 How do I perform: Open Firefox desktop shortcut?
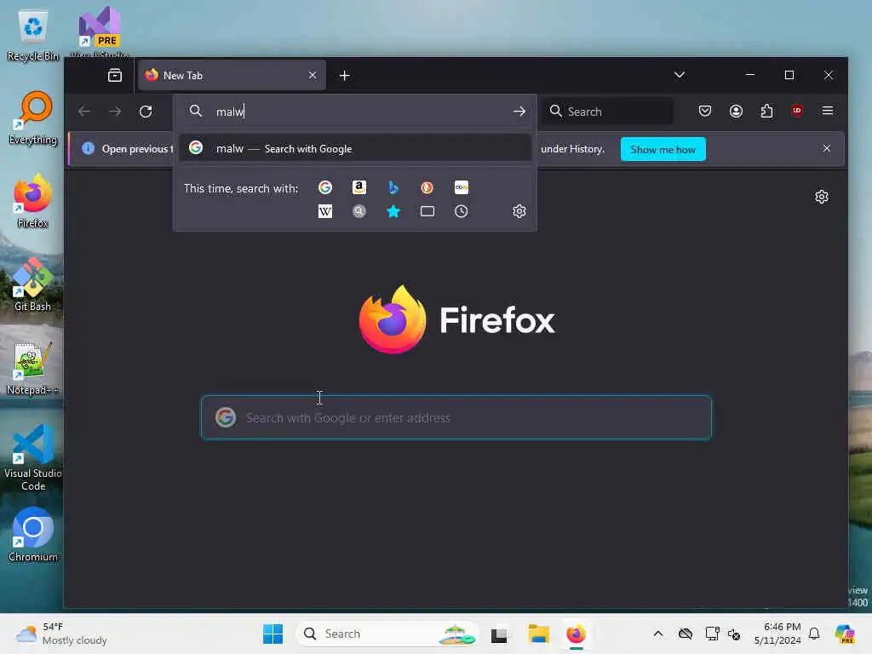33,201
